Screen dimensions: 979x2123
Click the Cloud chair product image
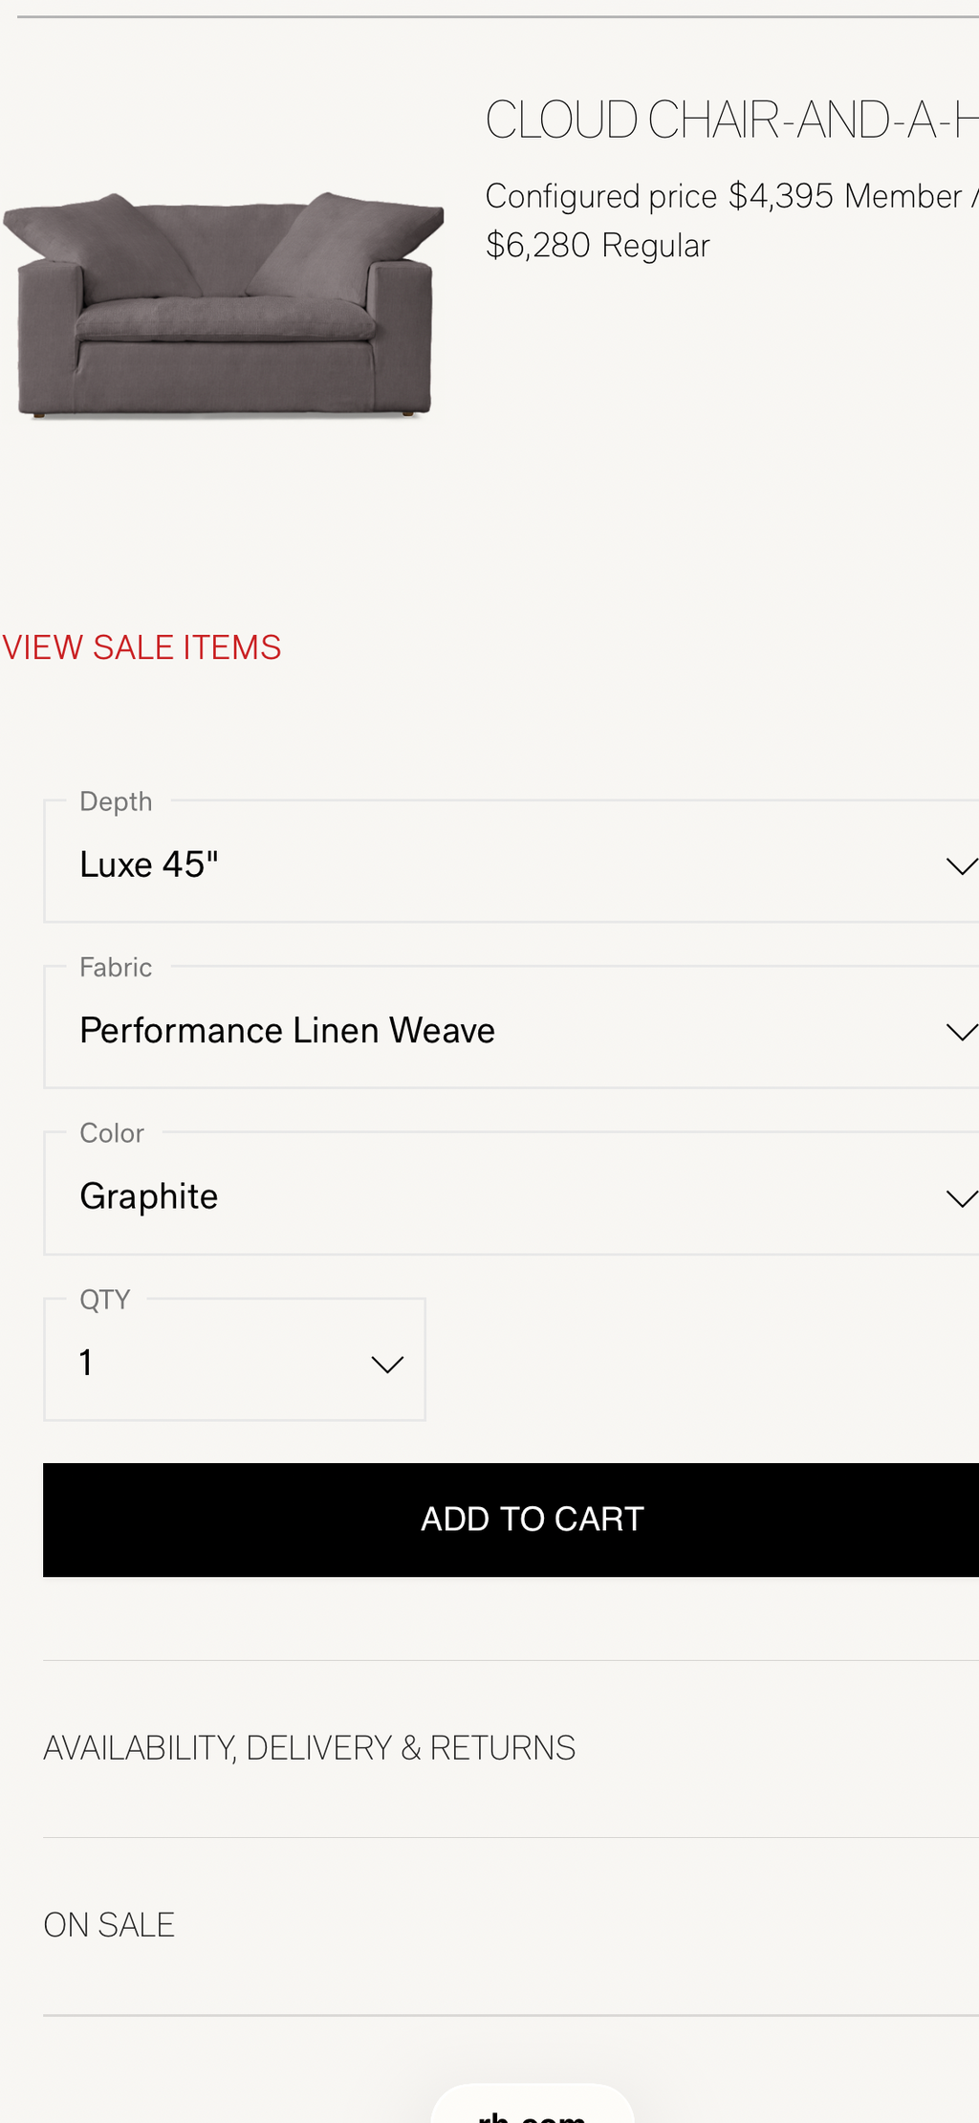224,305
